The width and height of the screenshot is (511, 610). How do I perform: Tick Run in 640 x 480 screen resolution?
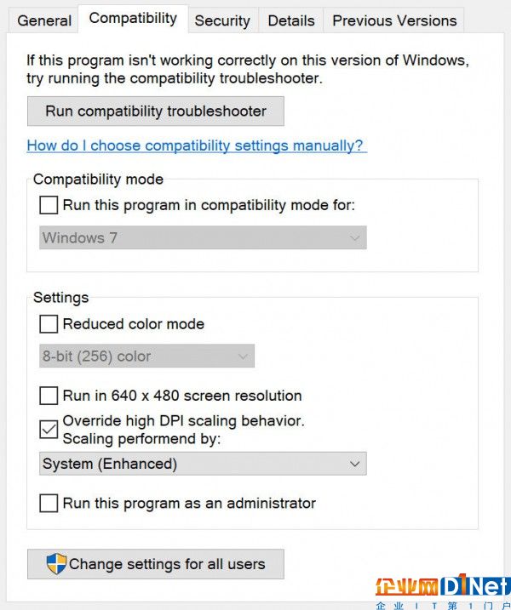[x=49, y=396]
